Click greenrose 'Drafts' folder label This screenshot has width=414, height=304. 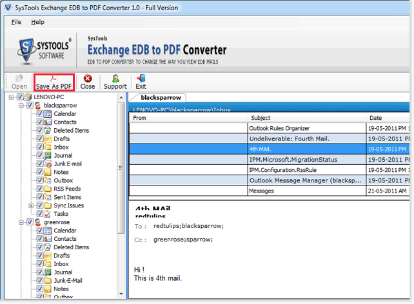62,256
